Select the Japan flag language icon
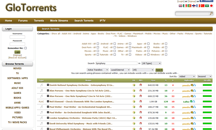This screenshot has height=130, width=216. (211, 6)
